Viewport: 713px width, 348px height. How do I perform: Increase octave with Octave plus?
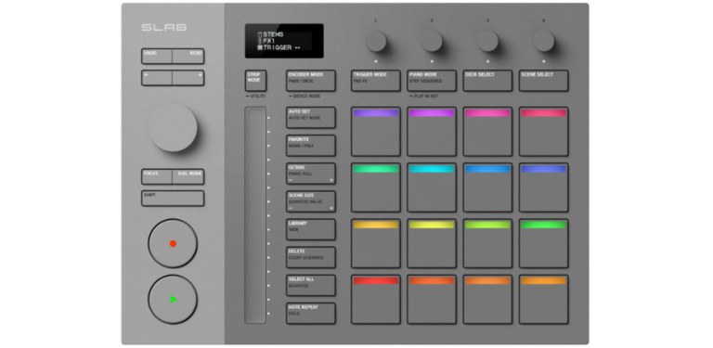tap(331, 180)
